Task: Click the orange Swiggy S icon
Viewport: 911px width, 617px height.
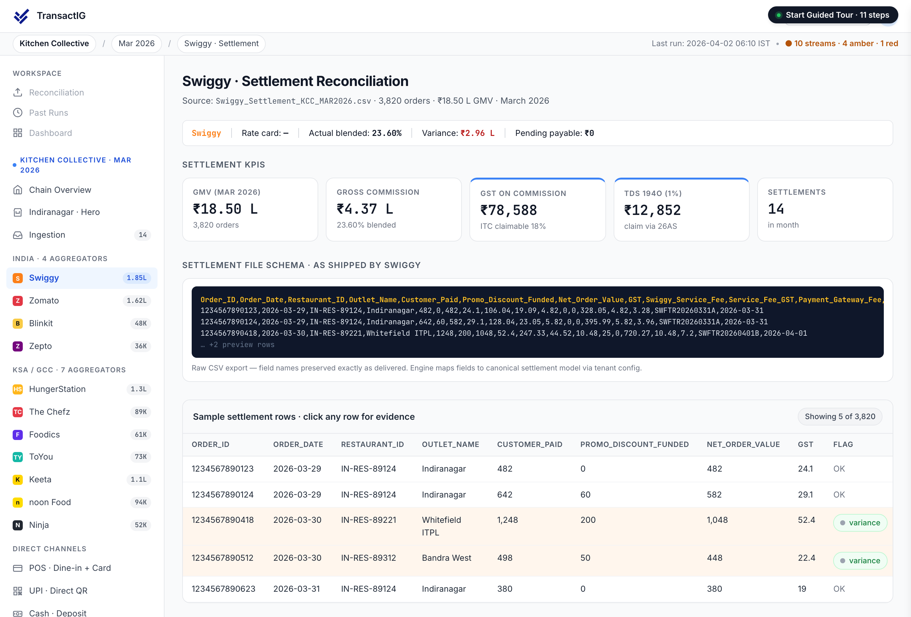Action: (18, 278)
